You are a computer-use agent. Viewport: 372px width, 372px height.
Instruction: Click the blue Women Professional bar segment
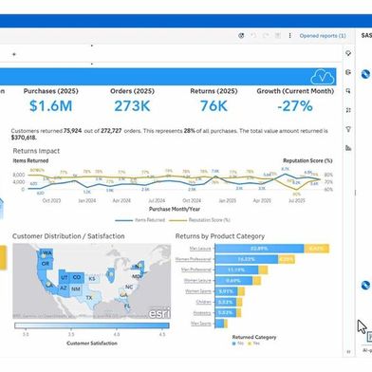247,259
